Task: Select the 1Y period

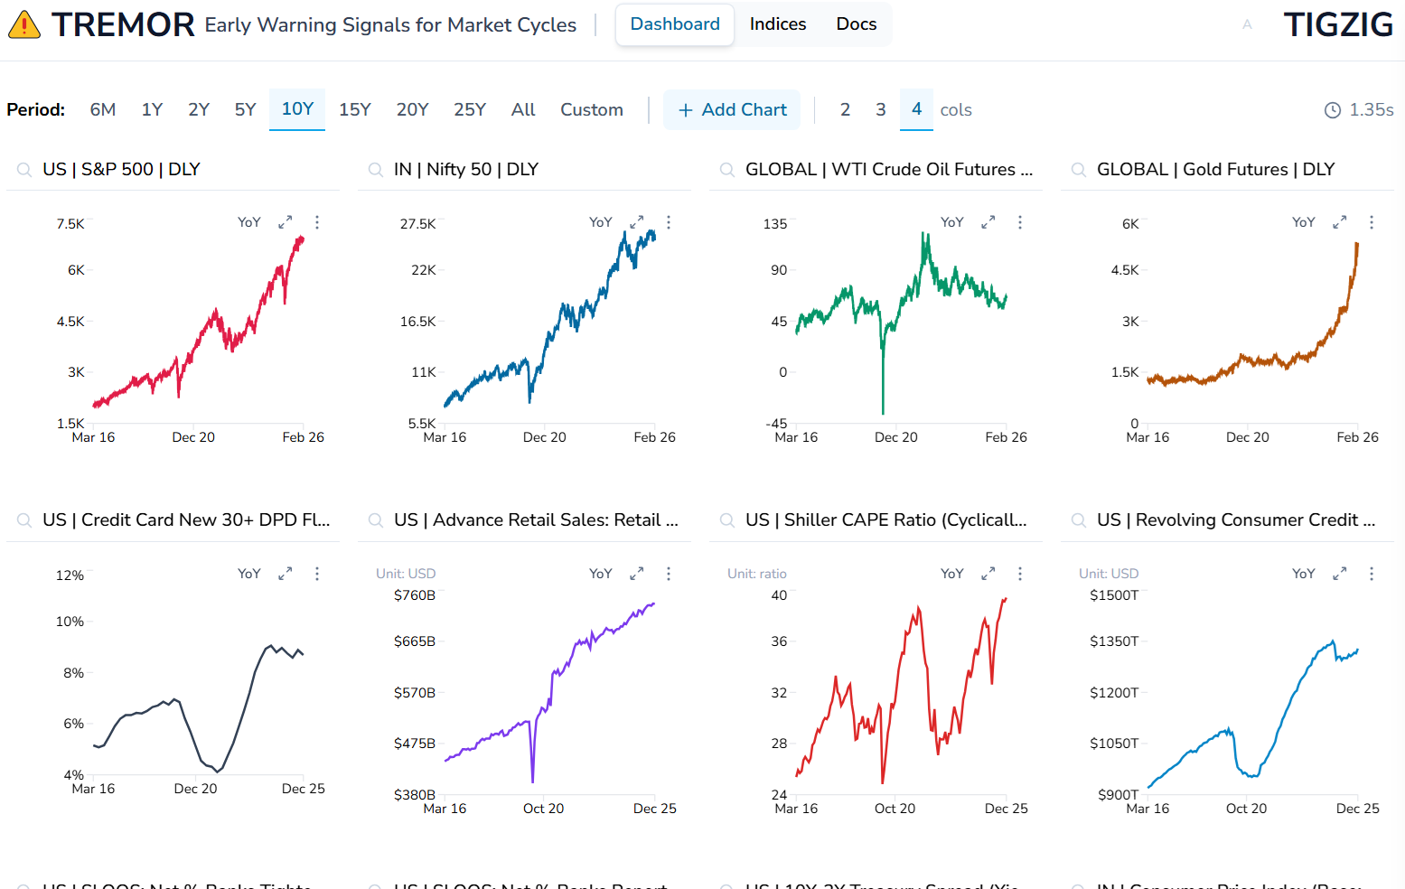Action: click(x=152, y=110)
